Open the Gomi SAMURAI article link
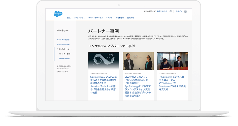This screenshot has width=238, height=126. coord(138,86)
